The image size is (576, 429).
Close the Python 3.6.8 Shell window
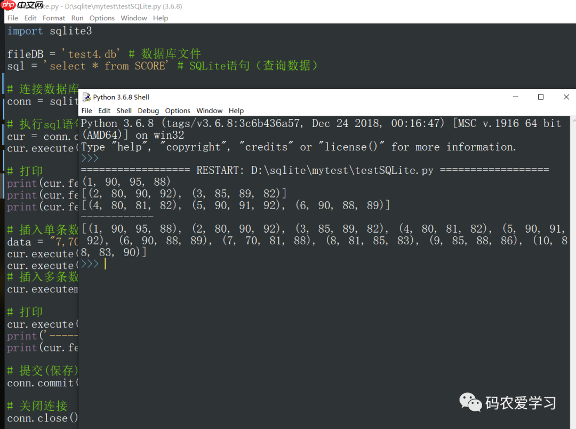566,97
